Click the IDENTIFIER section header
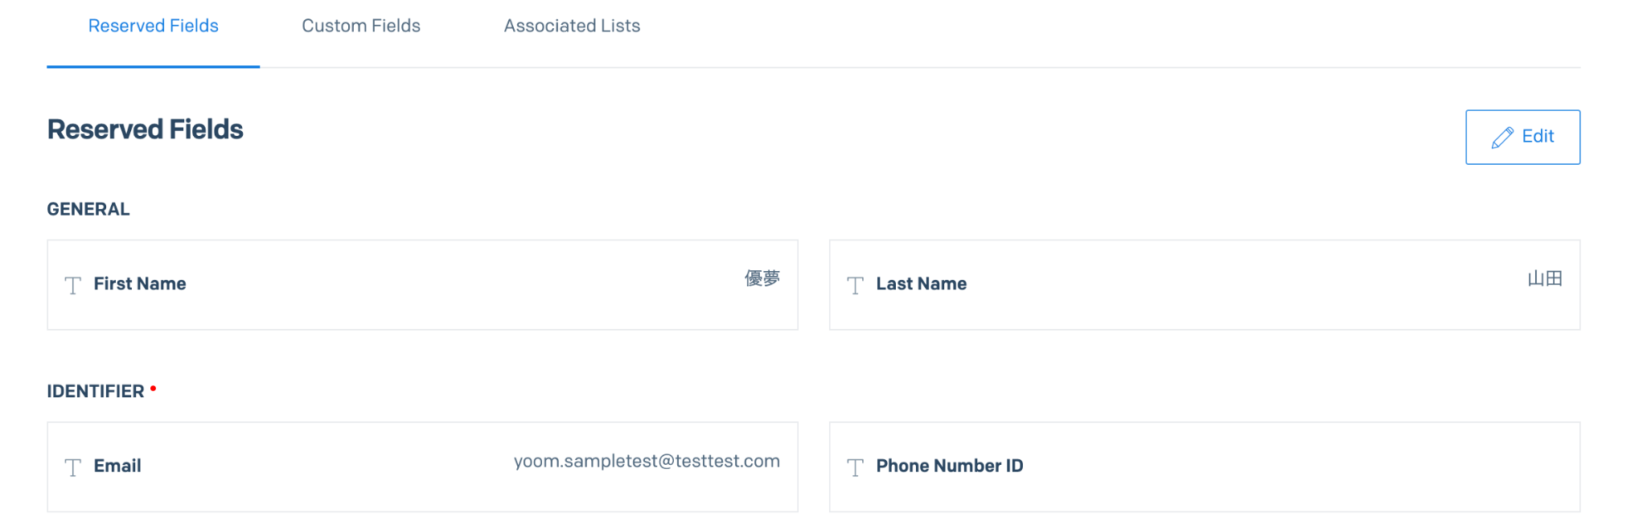The width and height of the screenshot is (1647, 526). click(96, 392)
